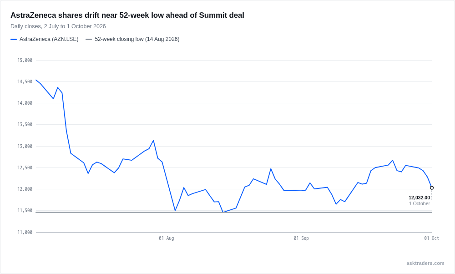Select the 1 October end-point marker circle

click(432, 188)
